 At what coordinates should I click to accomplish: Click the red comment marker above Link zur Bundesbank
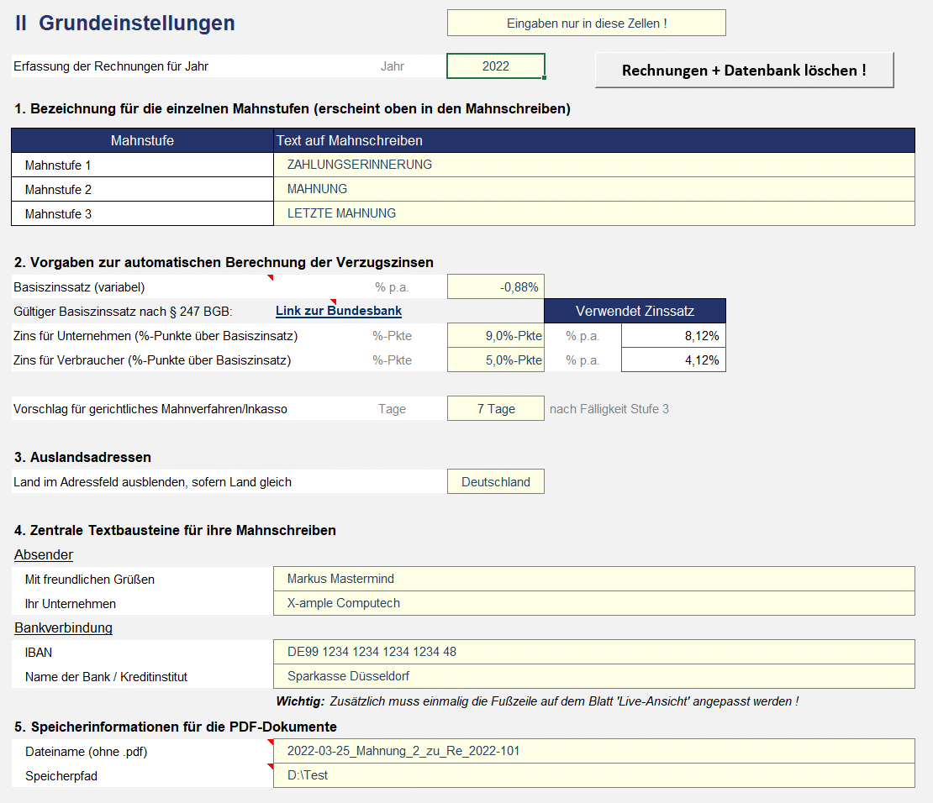click(x=334, y=302)
